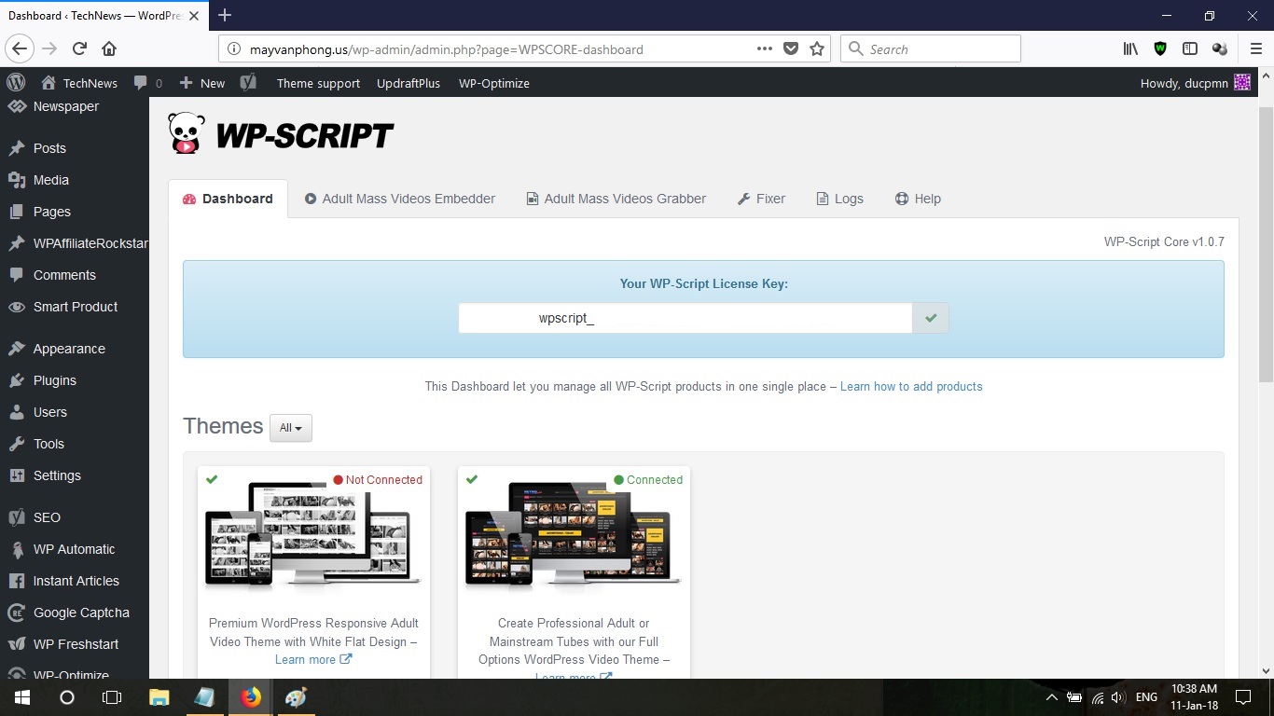Open the Help tab

(x=918, y=199)
